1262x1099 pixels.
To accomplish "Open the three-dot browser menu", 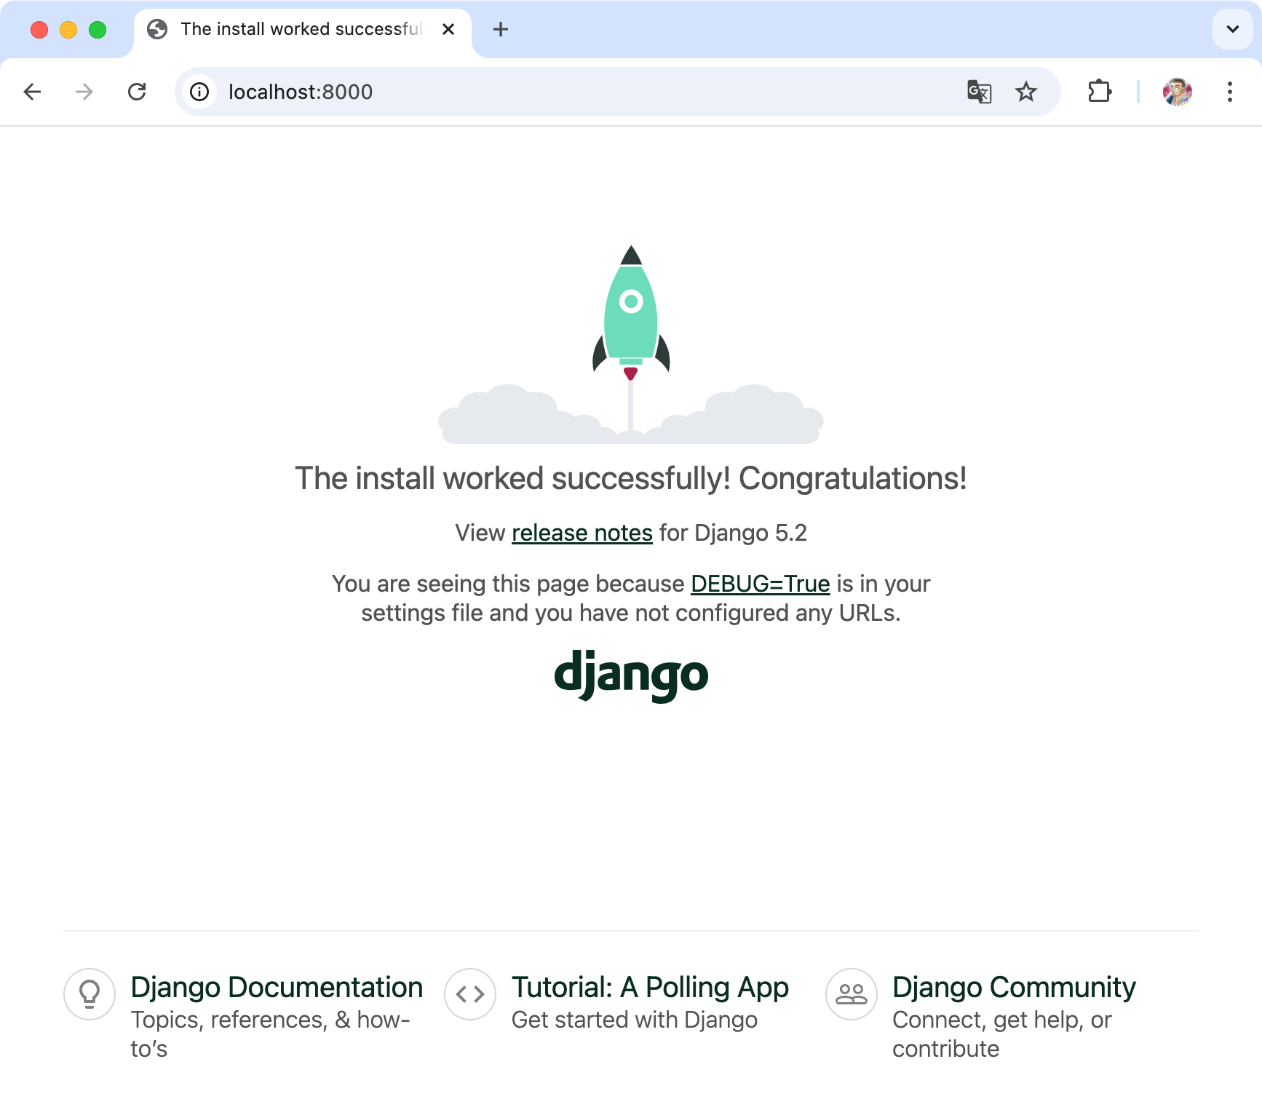I will click(1229, 92).
